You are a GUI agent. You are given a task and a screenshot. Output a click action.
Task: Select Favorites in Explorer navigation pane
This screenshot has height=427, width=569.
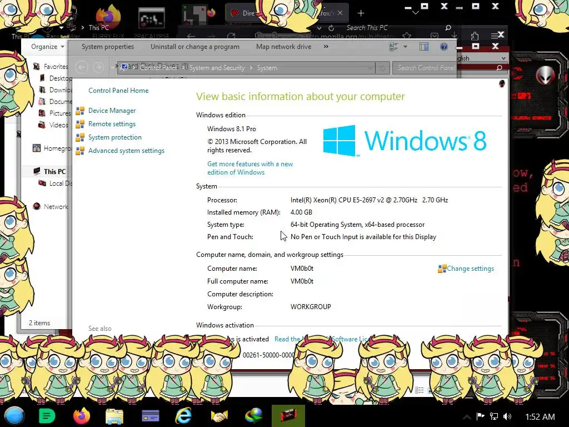tap(56, 67)
